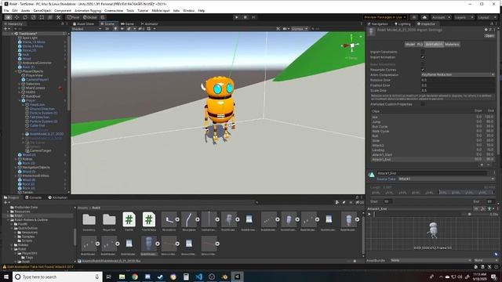502x282 pixels.
Task: Click the plus button in Hierarchy
Action: coord(5,29)
